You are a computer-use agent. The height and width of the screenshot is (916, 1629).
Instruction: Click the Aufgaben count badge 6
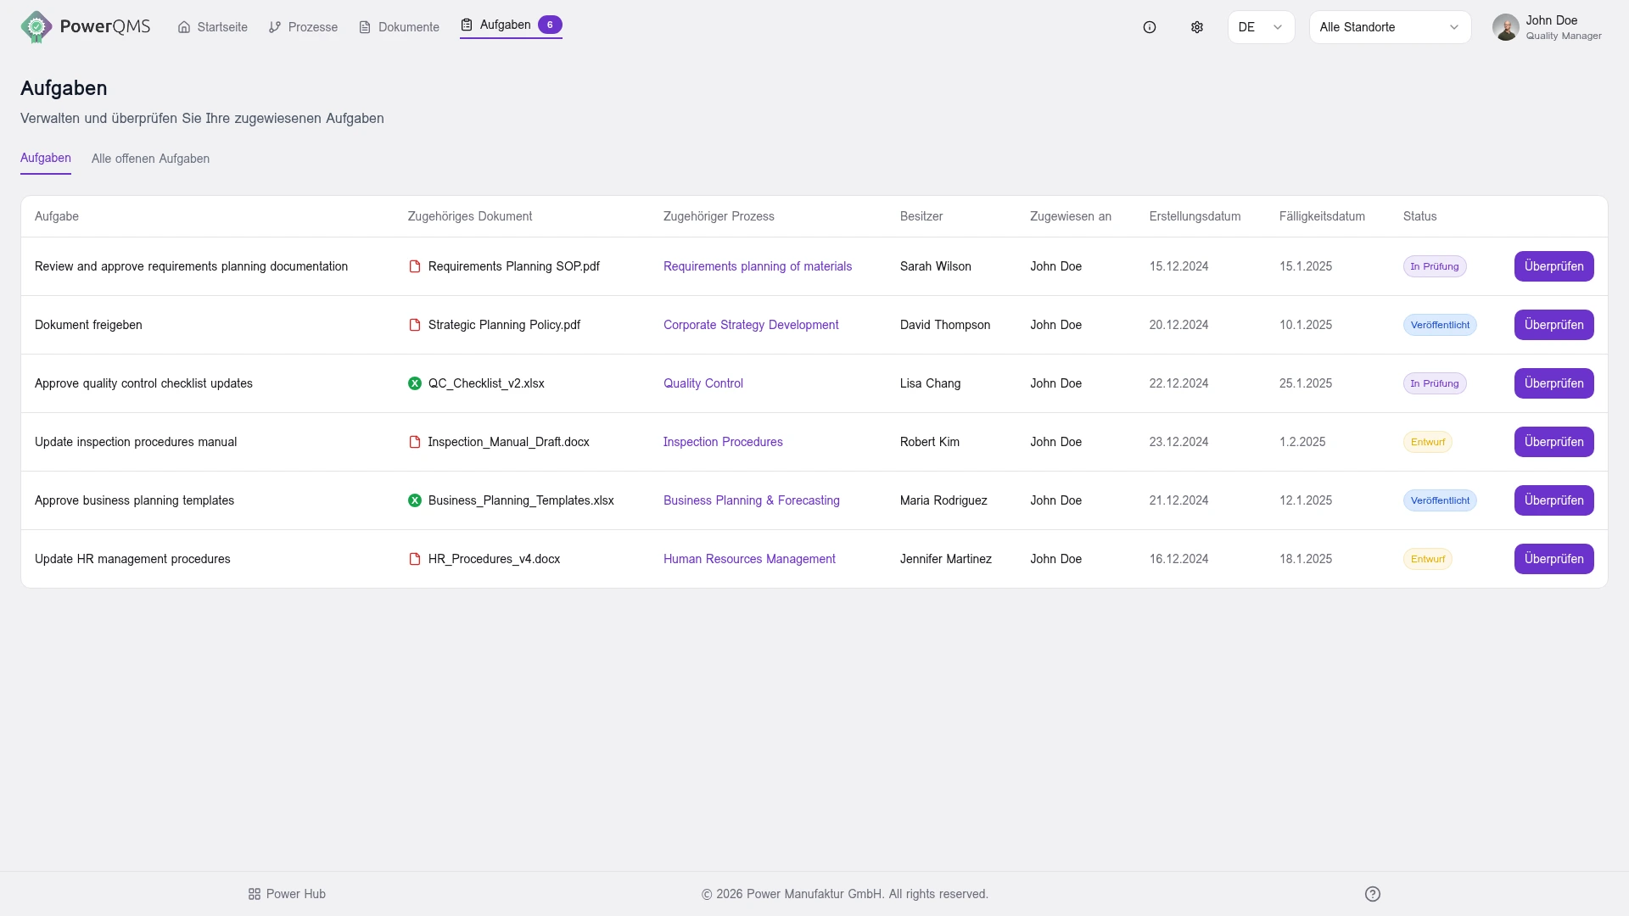pos(550,25)
